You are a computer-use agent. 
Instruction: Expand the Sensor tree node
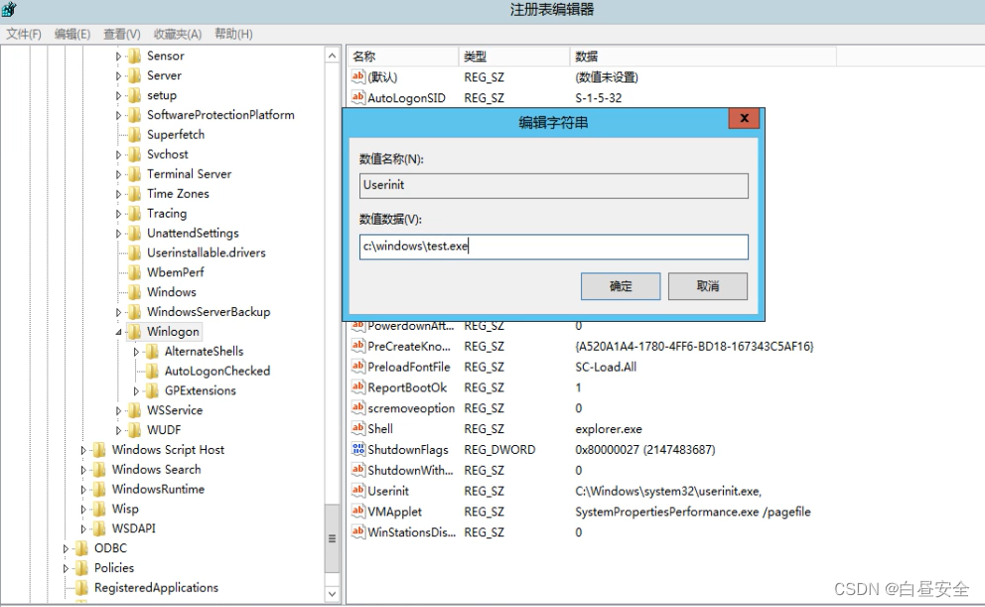click(x=118, y=57)
